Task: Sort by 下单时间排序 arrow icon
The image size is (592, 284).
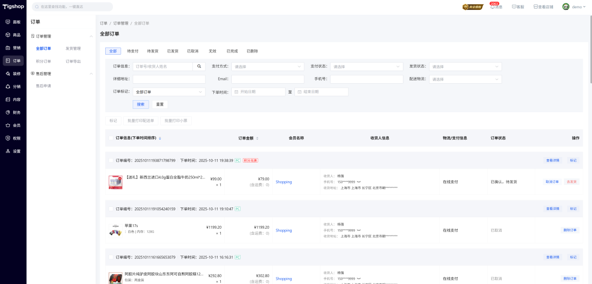Action: tap(160, 138)
